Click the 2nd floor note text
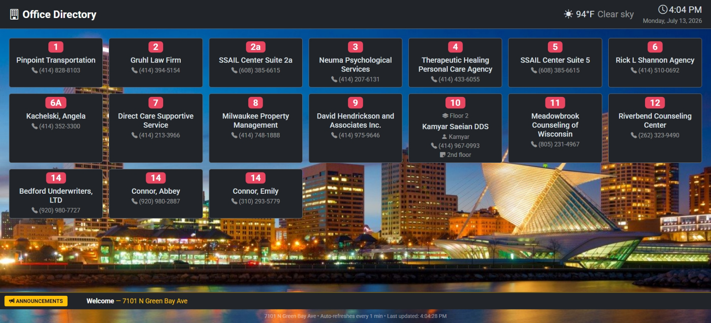 pos(459,155)
